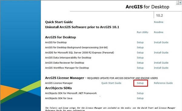The image size is (182, 111).
Task: Click the 'ArcObjects SDKs' section heading
Action: point(58,88)
